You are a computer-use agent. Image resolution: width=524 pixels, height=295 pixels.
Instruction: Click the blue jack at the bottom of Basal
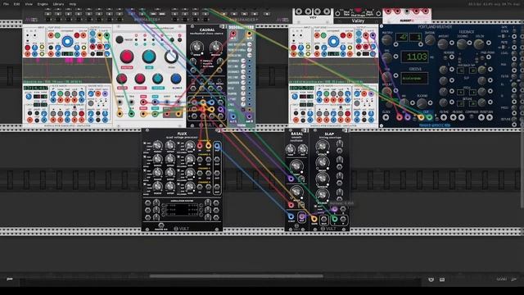click(x=291, y=216)
